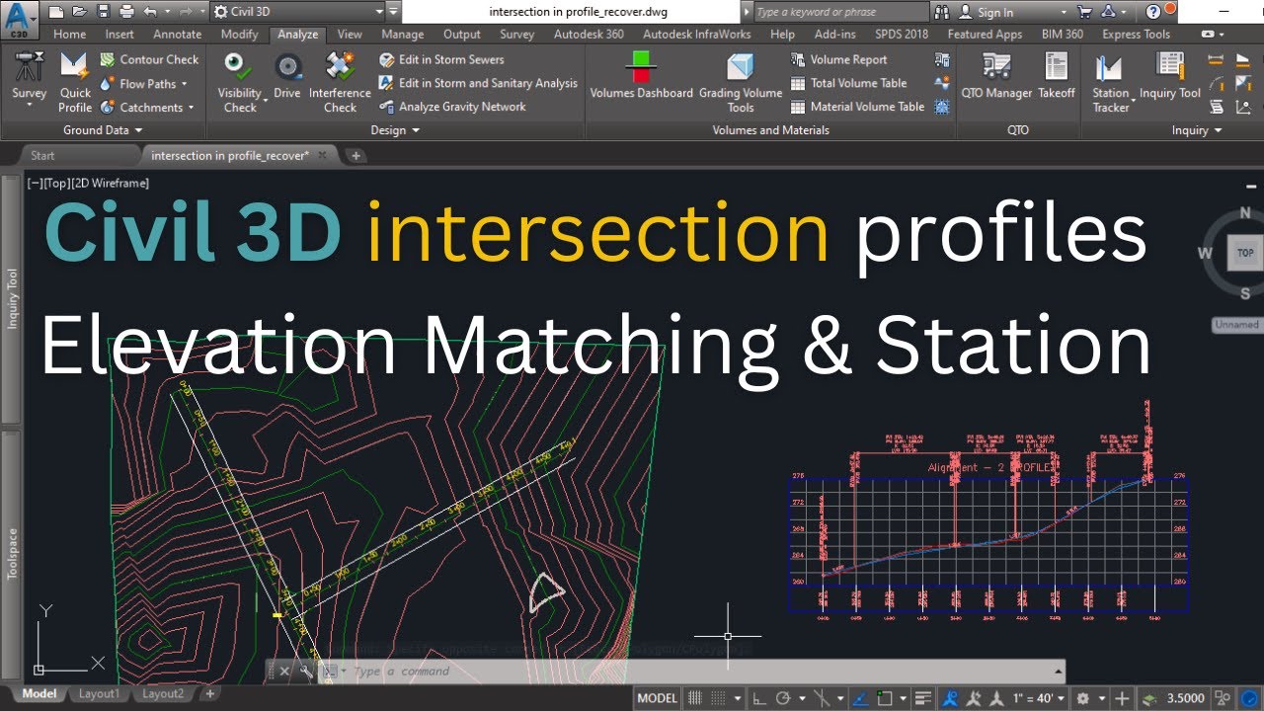
Task: Run the Contour Check tool
Action: (x=149, y=59)
